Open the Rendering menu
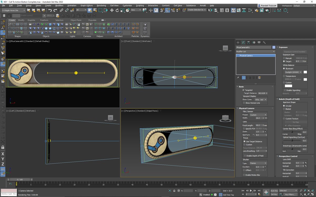The width and height of the screenshot is (316, 197). click(x=101, y=6)
